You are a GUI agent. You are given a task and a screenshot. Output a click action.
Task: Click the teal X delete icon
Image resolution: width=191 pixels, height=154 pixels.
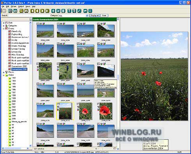click(58, 11)
